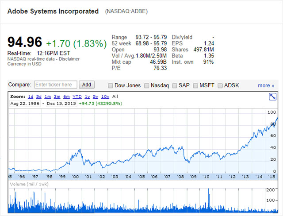Set chart zoom to 5d
The height and width of the screenshot is (216, 283).
coord(39,96)
